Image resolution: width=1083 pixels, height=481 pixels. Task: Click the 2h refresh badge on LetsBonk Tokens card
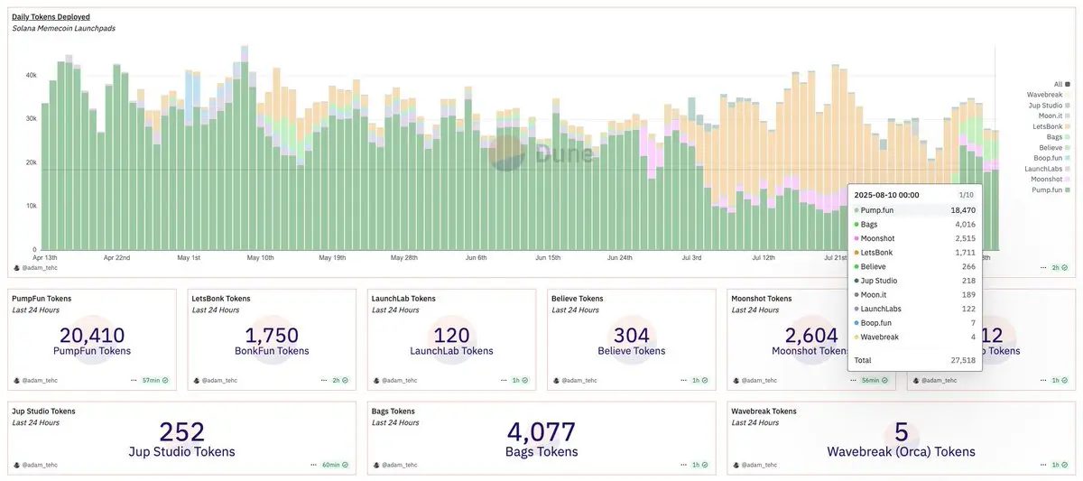[x=341, y=380]
